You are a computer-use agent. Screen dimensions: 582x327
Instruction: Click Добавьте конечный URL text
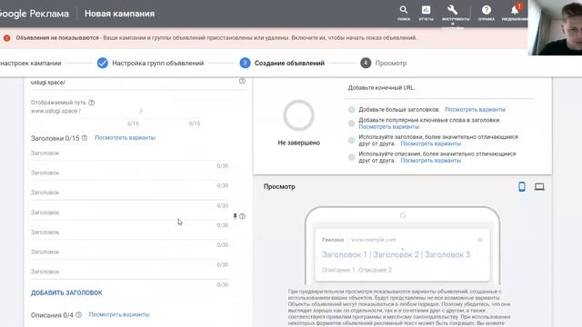[x=381, y=88]
